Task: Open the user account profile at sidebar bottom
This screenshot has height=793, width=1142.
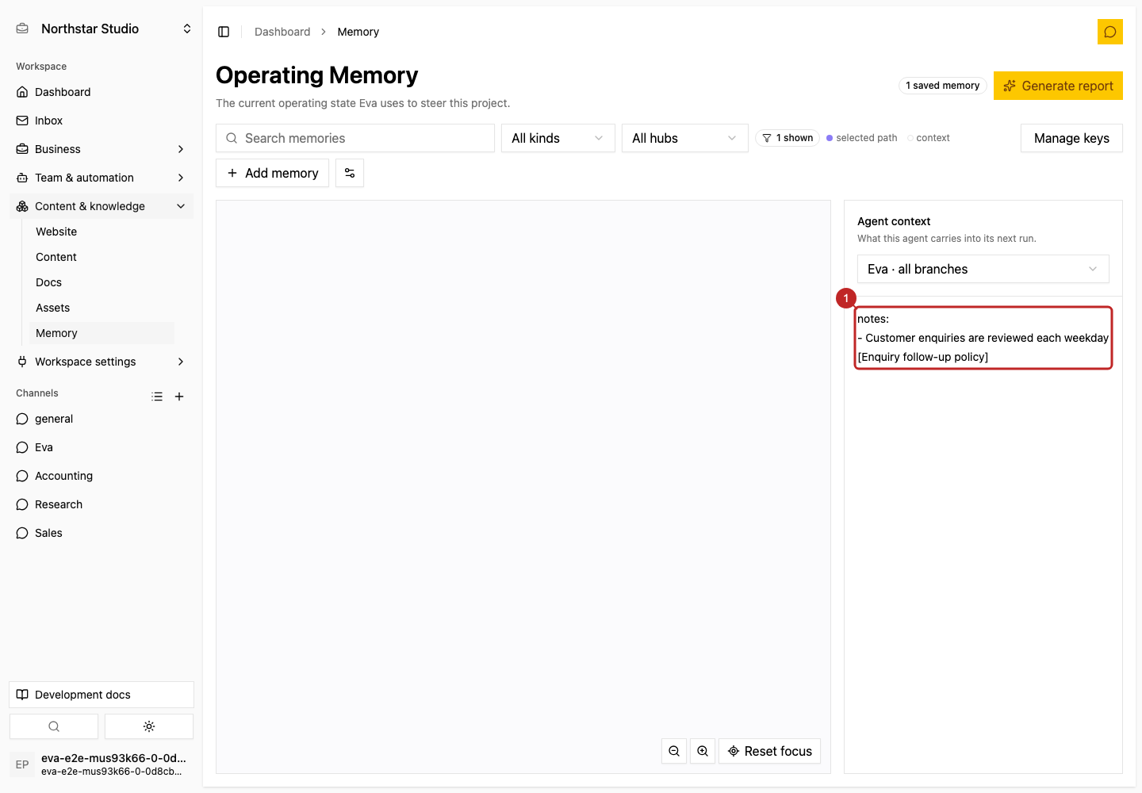Action: [102, 764]
